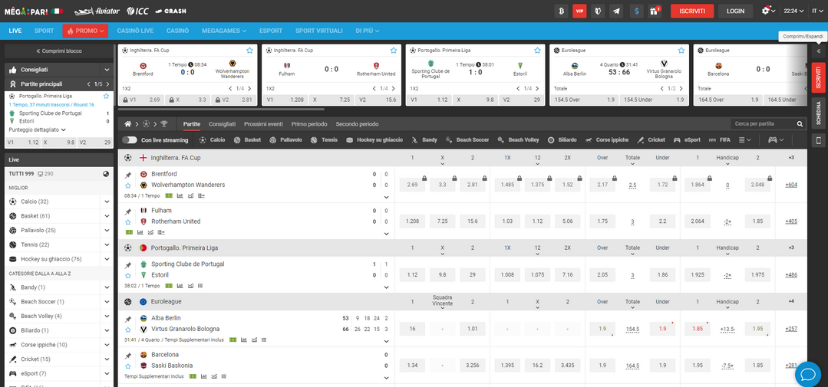Expand the Basket (61) category

coord(107,215)
